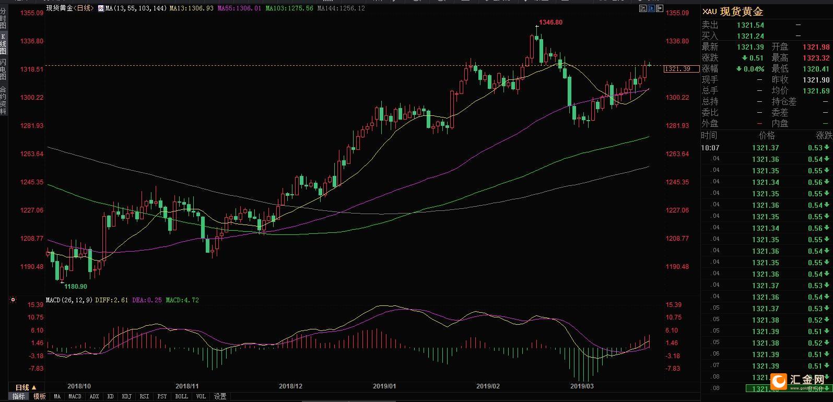Click the current price tag 1321.39 on axis

(681, 69)
